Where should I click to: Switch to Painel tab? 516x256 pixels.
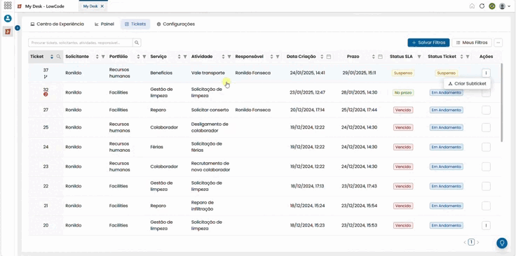tap(104, 24)
